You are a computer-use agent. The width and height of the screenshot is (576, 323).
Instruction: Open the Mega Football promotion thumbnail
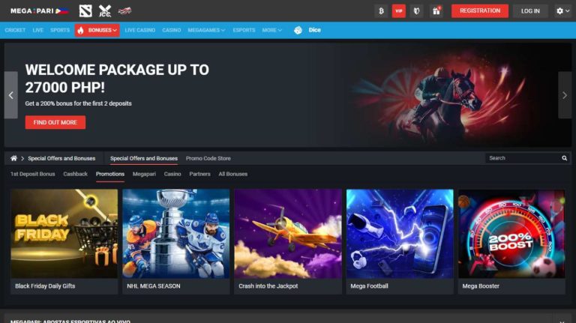[x=400, y=233]
